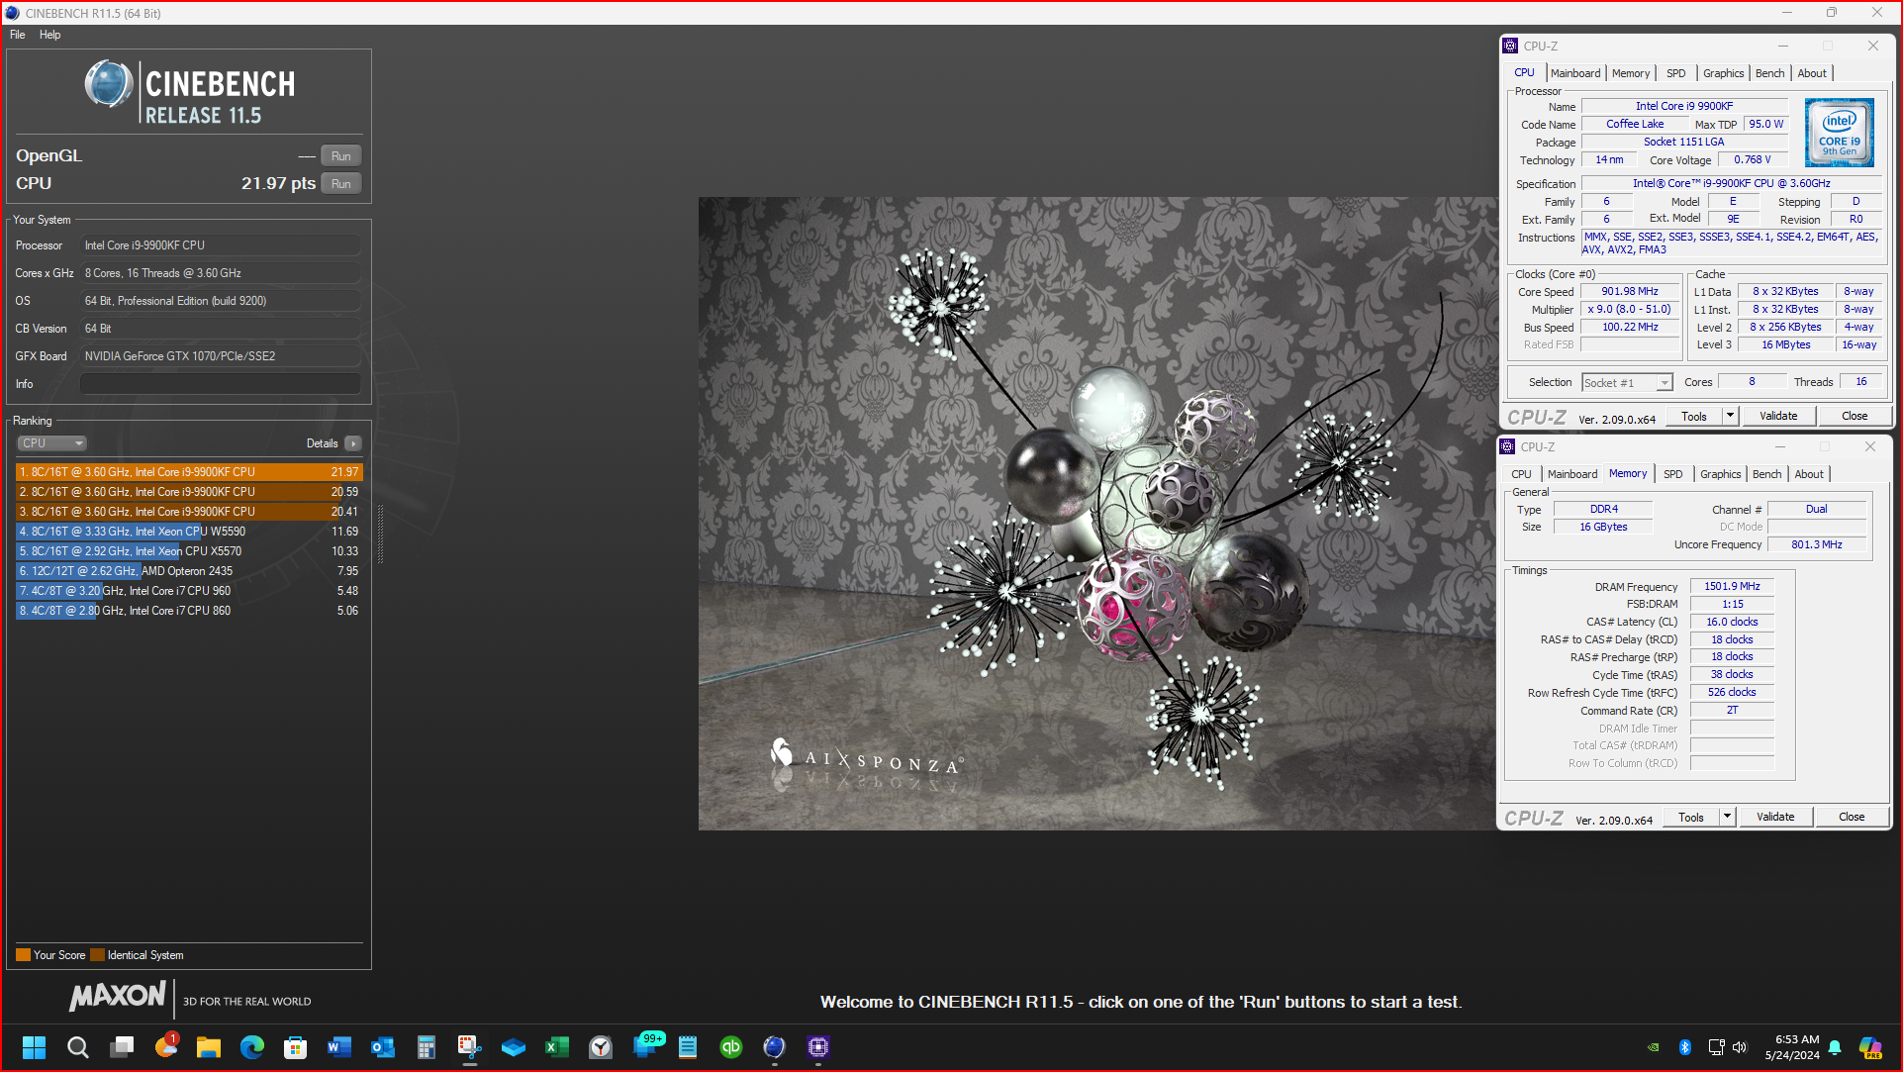Viewport: 1903px width, 1072px height.
Task: Switch to About tab in lower CPU-Z window
Action: click(x=1809, y=474)
